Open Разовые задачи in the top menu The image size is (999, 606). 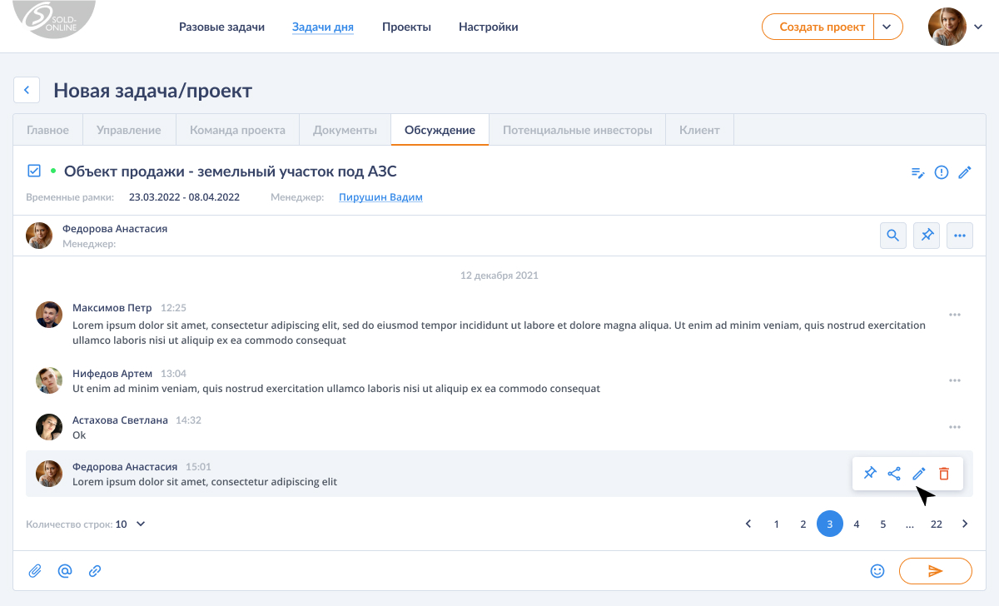(221, 27)
